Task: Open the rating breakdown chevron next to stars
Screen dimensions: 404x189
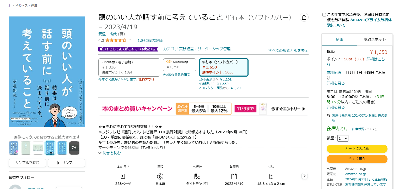Action: coord(130,40)
